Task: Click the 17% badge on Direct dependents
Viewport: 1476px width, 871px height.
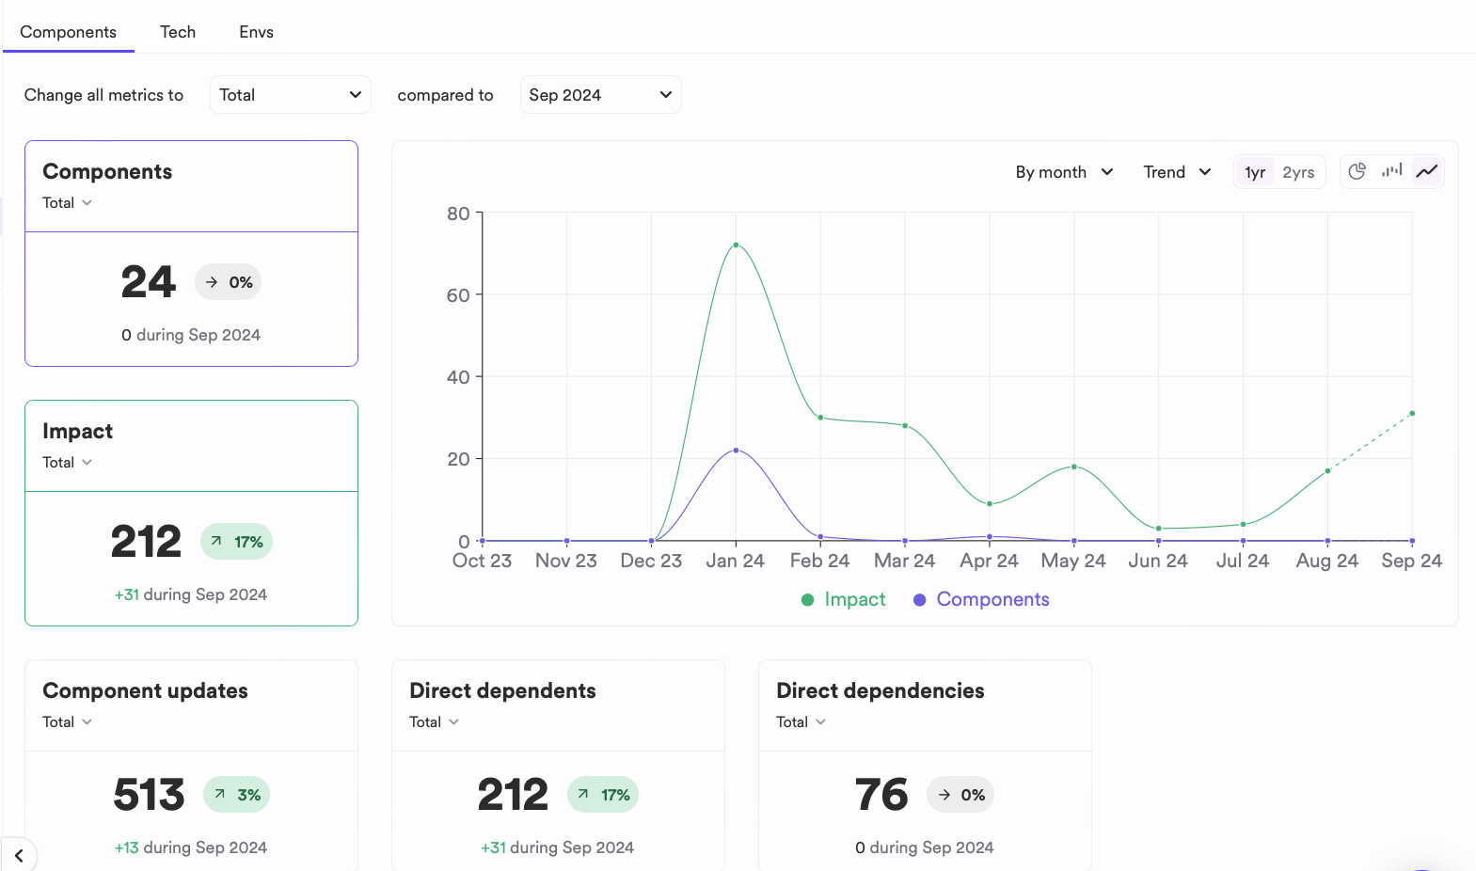Action: click(603, 795)
